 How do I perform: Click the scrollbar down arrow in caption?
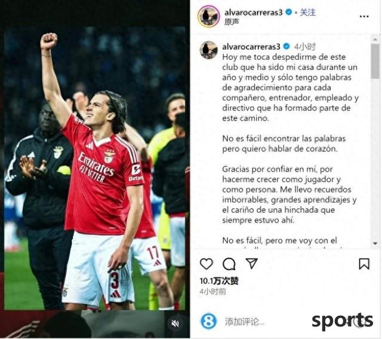(x=375, y=243)
